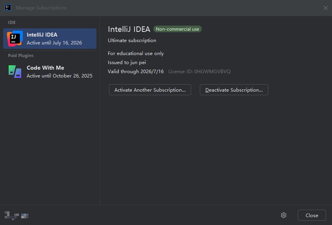Viewport: 332px width, 225px height.
Task: Click the Non-commercial use badge
Action: point(177,29)
